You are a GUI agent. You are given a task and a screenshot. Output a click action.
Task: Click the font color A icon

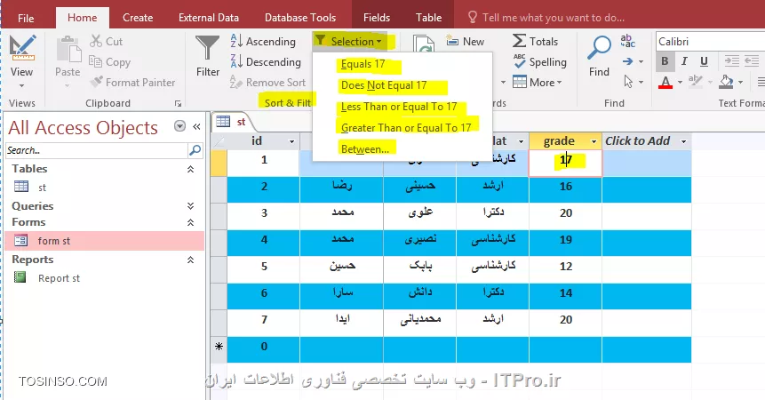pyautogui.click(x=665, y=82)
